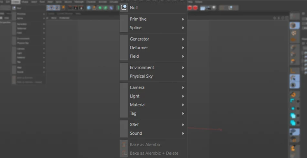The width and height of the screenshot is (307, 158).
Task: Expand the Deformer submenu arrow
Action: (183, 48)
